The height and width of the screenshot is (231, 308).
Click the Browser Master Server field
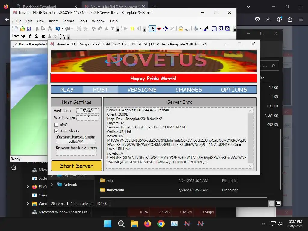click(x=76, y=152)
